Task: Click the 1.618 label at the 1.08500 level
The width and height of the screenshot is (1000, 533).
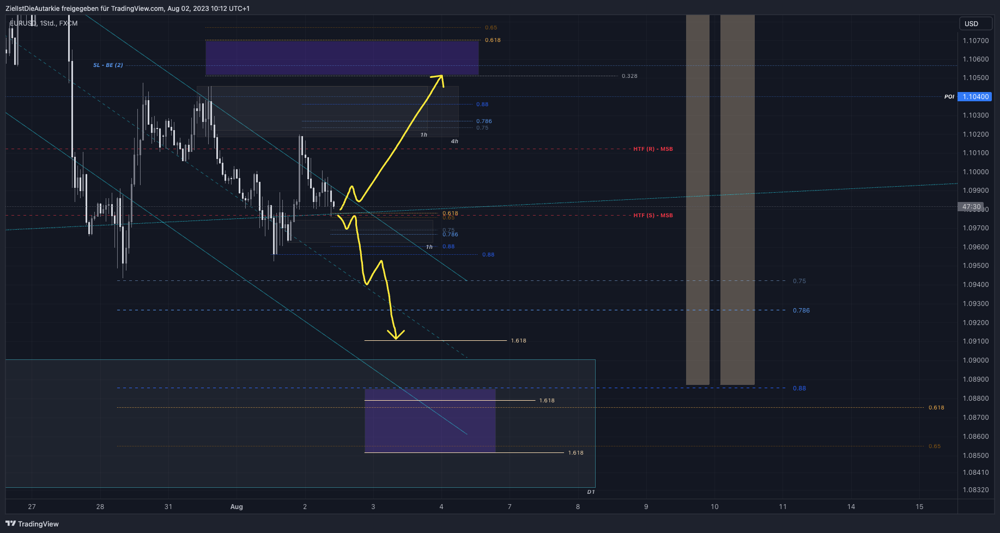Action: [575, 453]
